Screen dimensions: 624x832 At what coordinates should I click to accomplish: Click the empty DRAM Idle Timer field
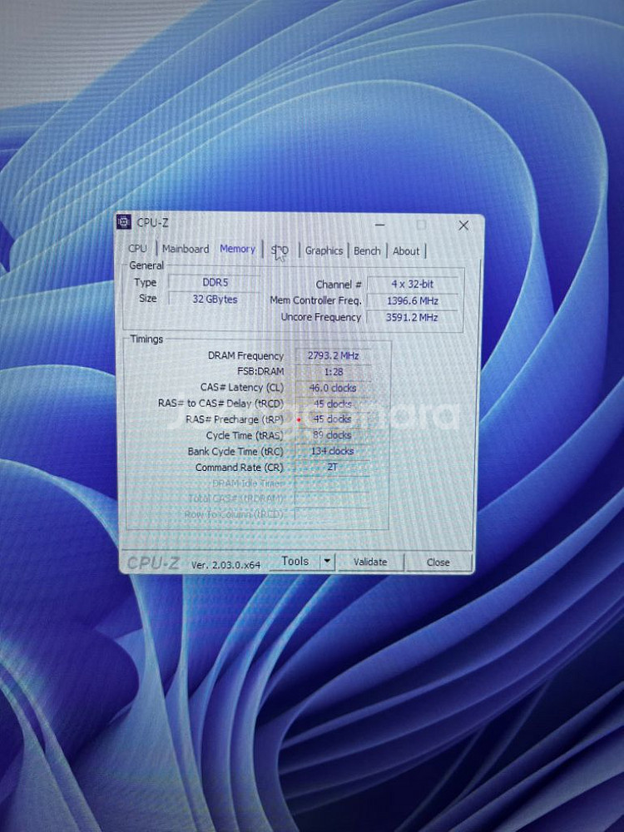[x=334, y=483]
